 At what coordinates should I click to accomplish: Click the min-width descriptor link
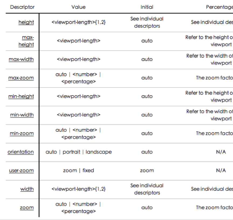pyautogui.click(x=22, y=115)
